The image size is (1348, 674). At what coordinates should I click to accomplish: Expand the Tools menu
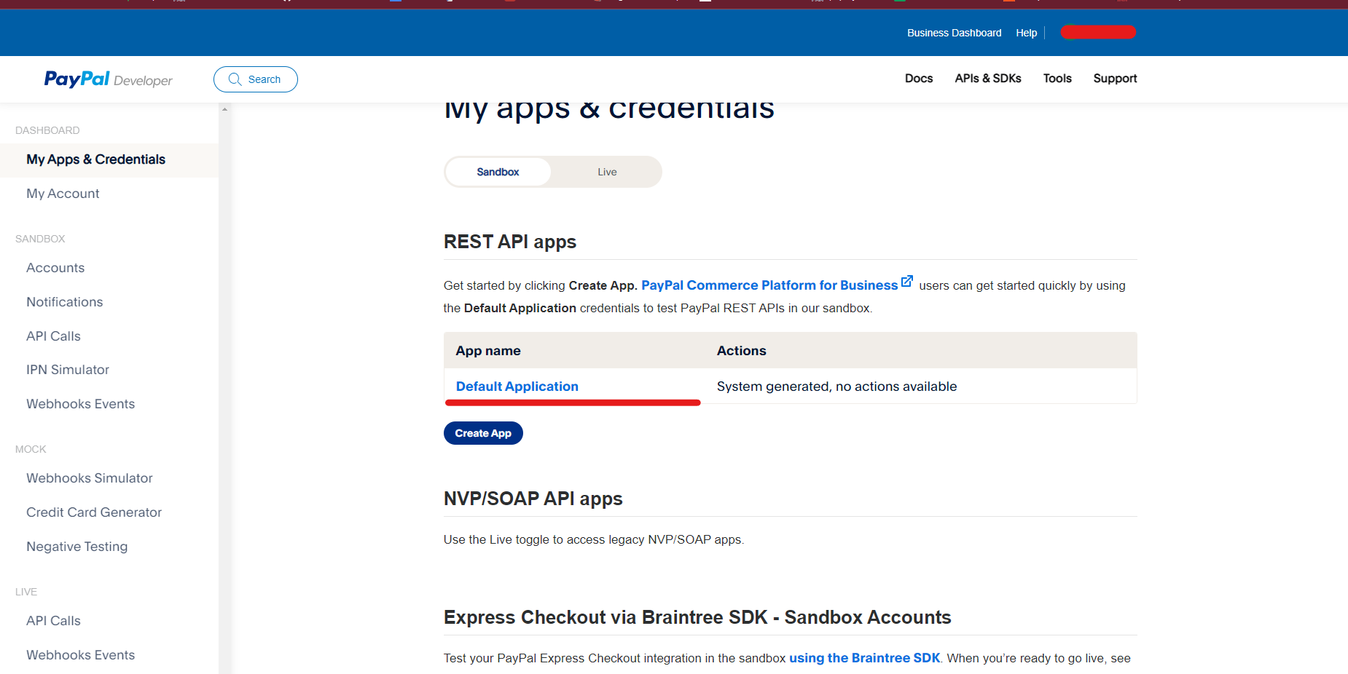1057,79
